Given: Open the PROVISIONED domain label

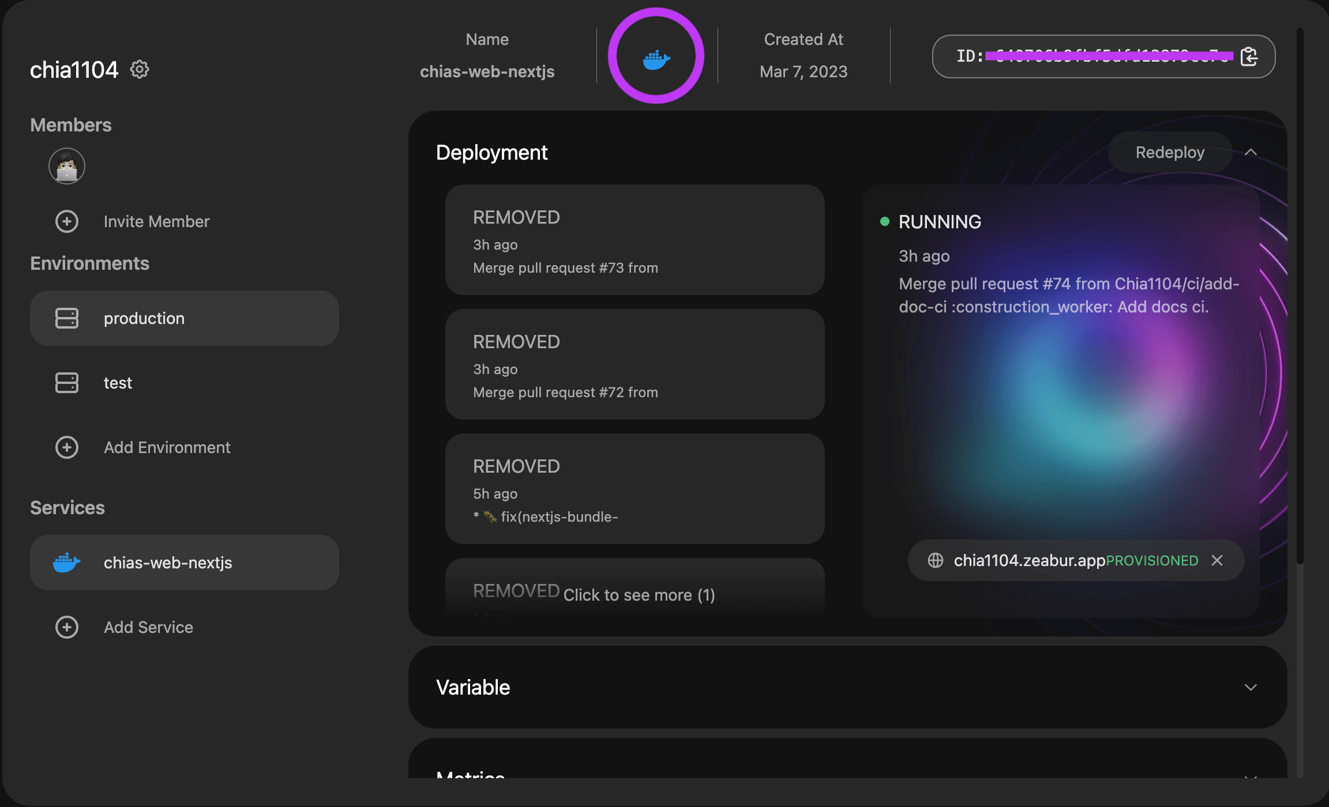Looking at the screenshot, I should pyautogui.click(x=1151, y=560).
